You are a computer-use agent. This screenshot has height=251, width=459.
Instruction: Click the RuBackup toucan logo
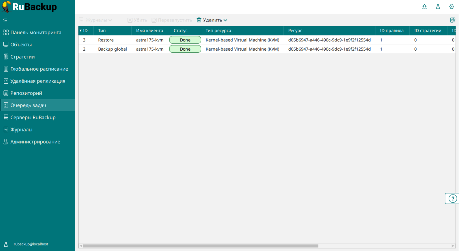point(6,7)
